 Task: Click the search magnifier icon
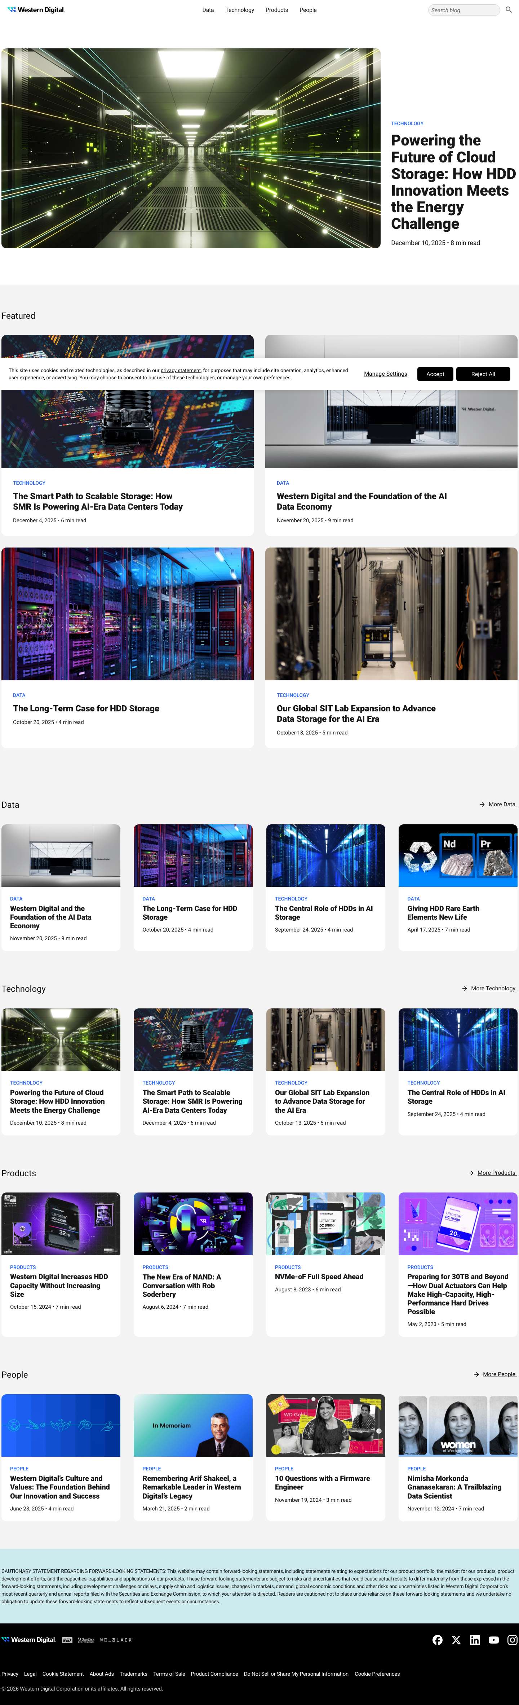point(509,10)
